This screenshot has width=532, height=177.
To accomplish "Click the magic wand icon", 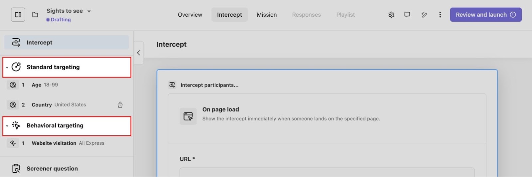I will pos(424,15).
